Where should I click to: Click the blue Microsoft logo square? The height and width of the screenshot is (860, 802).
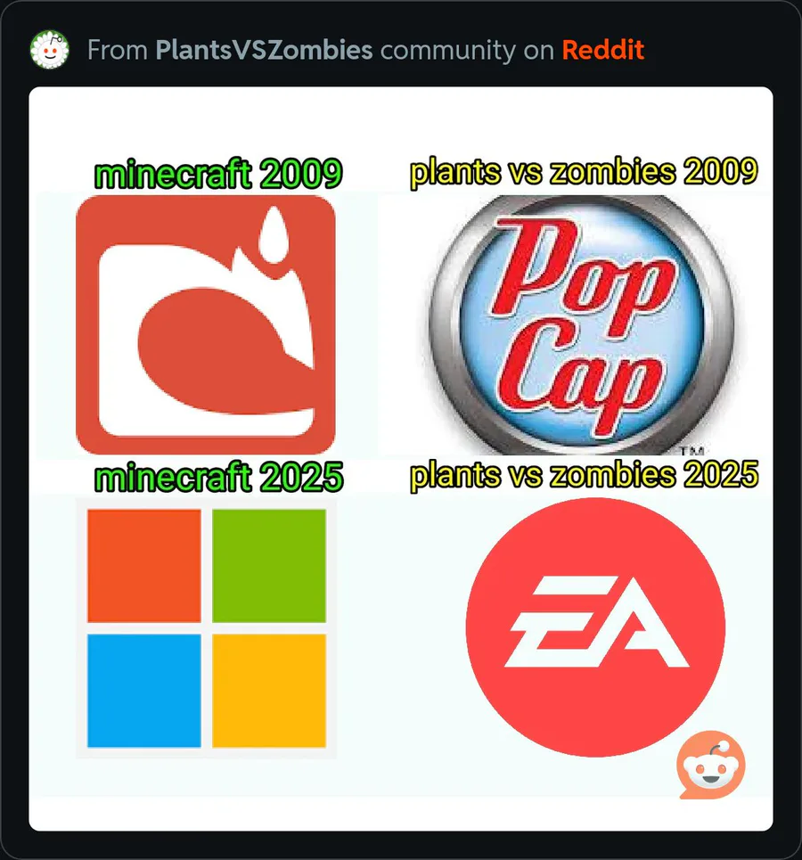[x=144, y=691]
